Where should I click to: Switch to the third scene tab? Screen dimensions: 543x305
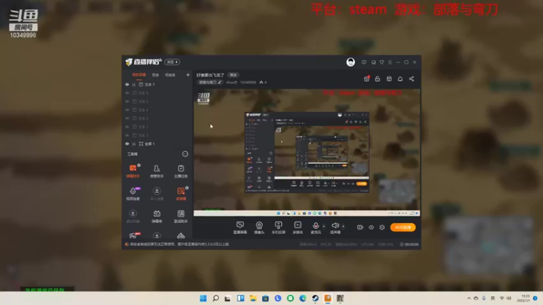(170, 75)
